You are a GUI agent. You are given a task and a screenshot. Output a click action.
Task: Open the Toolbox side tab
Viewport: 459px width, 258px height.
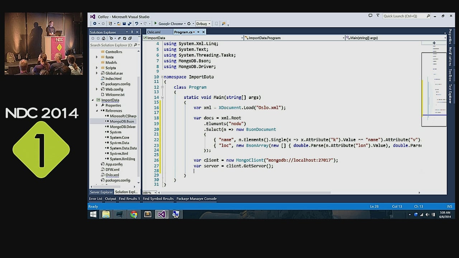(x=450, y=75)
